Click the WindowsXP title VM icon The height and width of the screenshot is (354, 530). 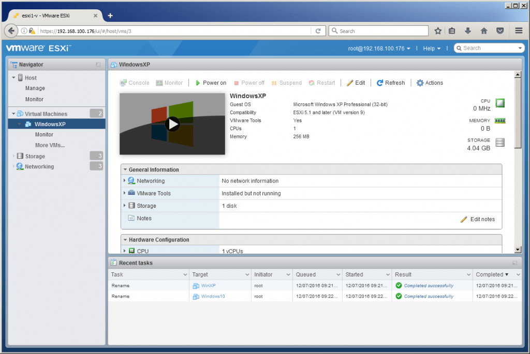pos(114,65)
